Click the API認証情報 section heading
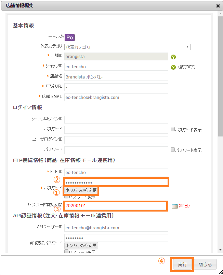The width and height of the screenshot is (223, 275). tap(63, 216)
